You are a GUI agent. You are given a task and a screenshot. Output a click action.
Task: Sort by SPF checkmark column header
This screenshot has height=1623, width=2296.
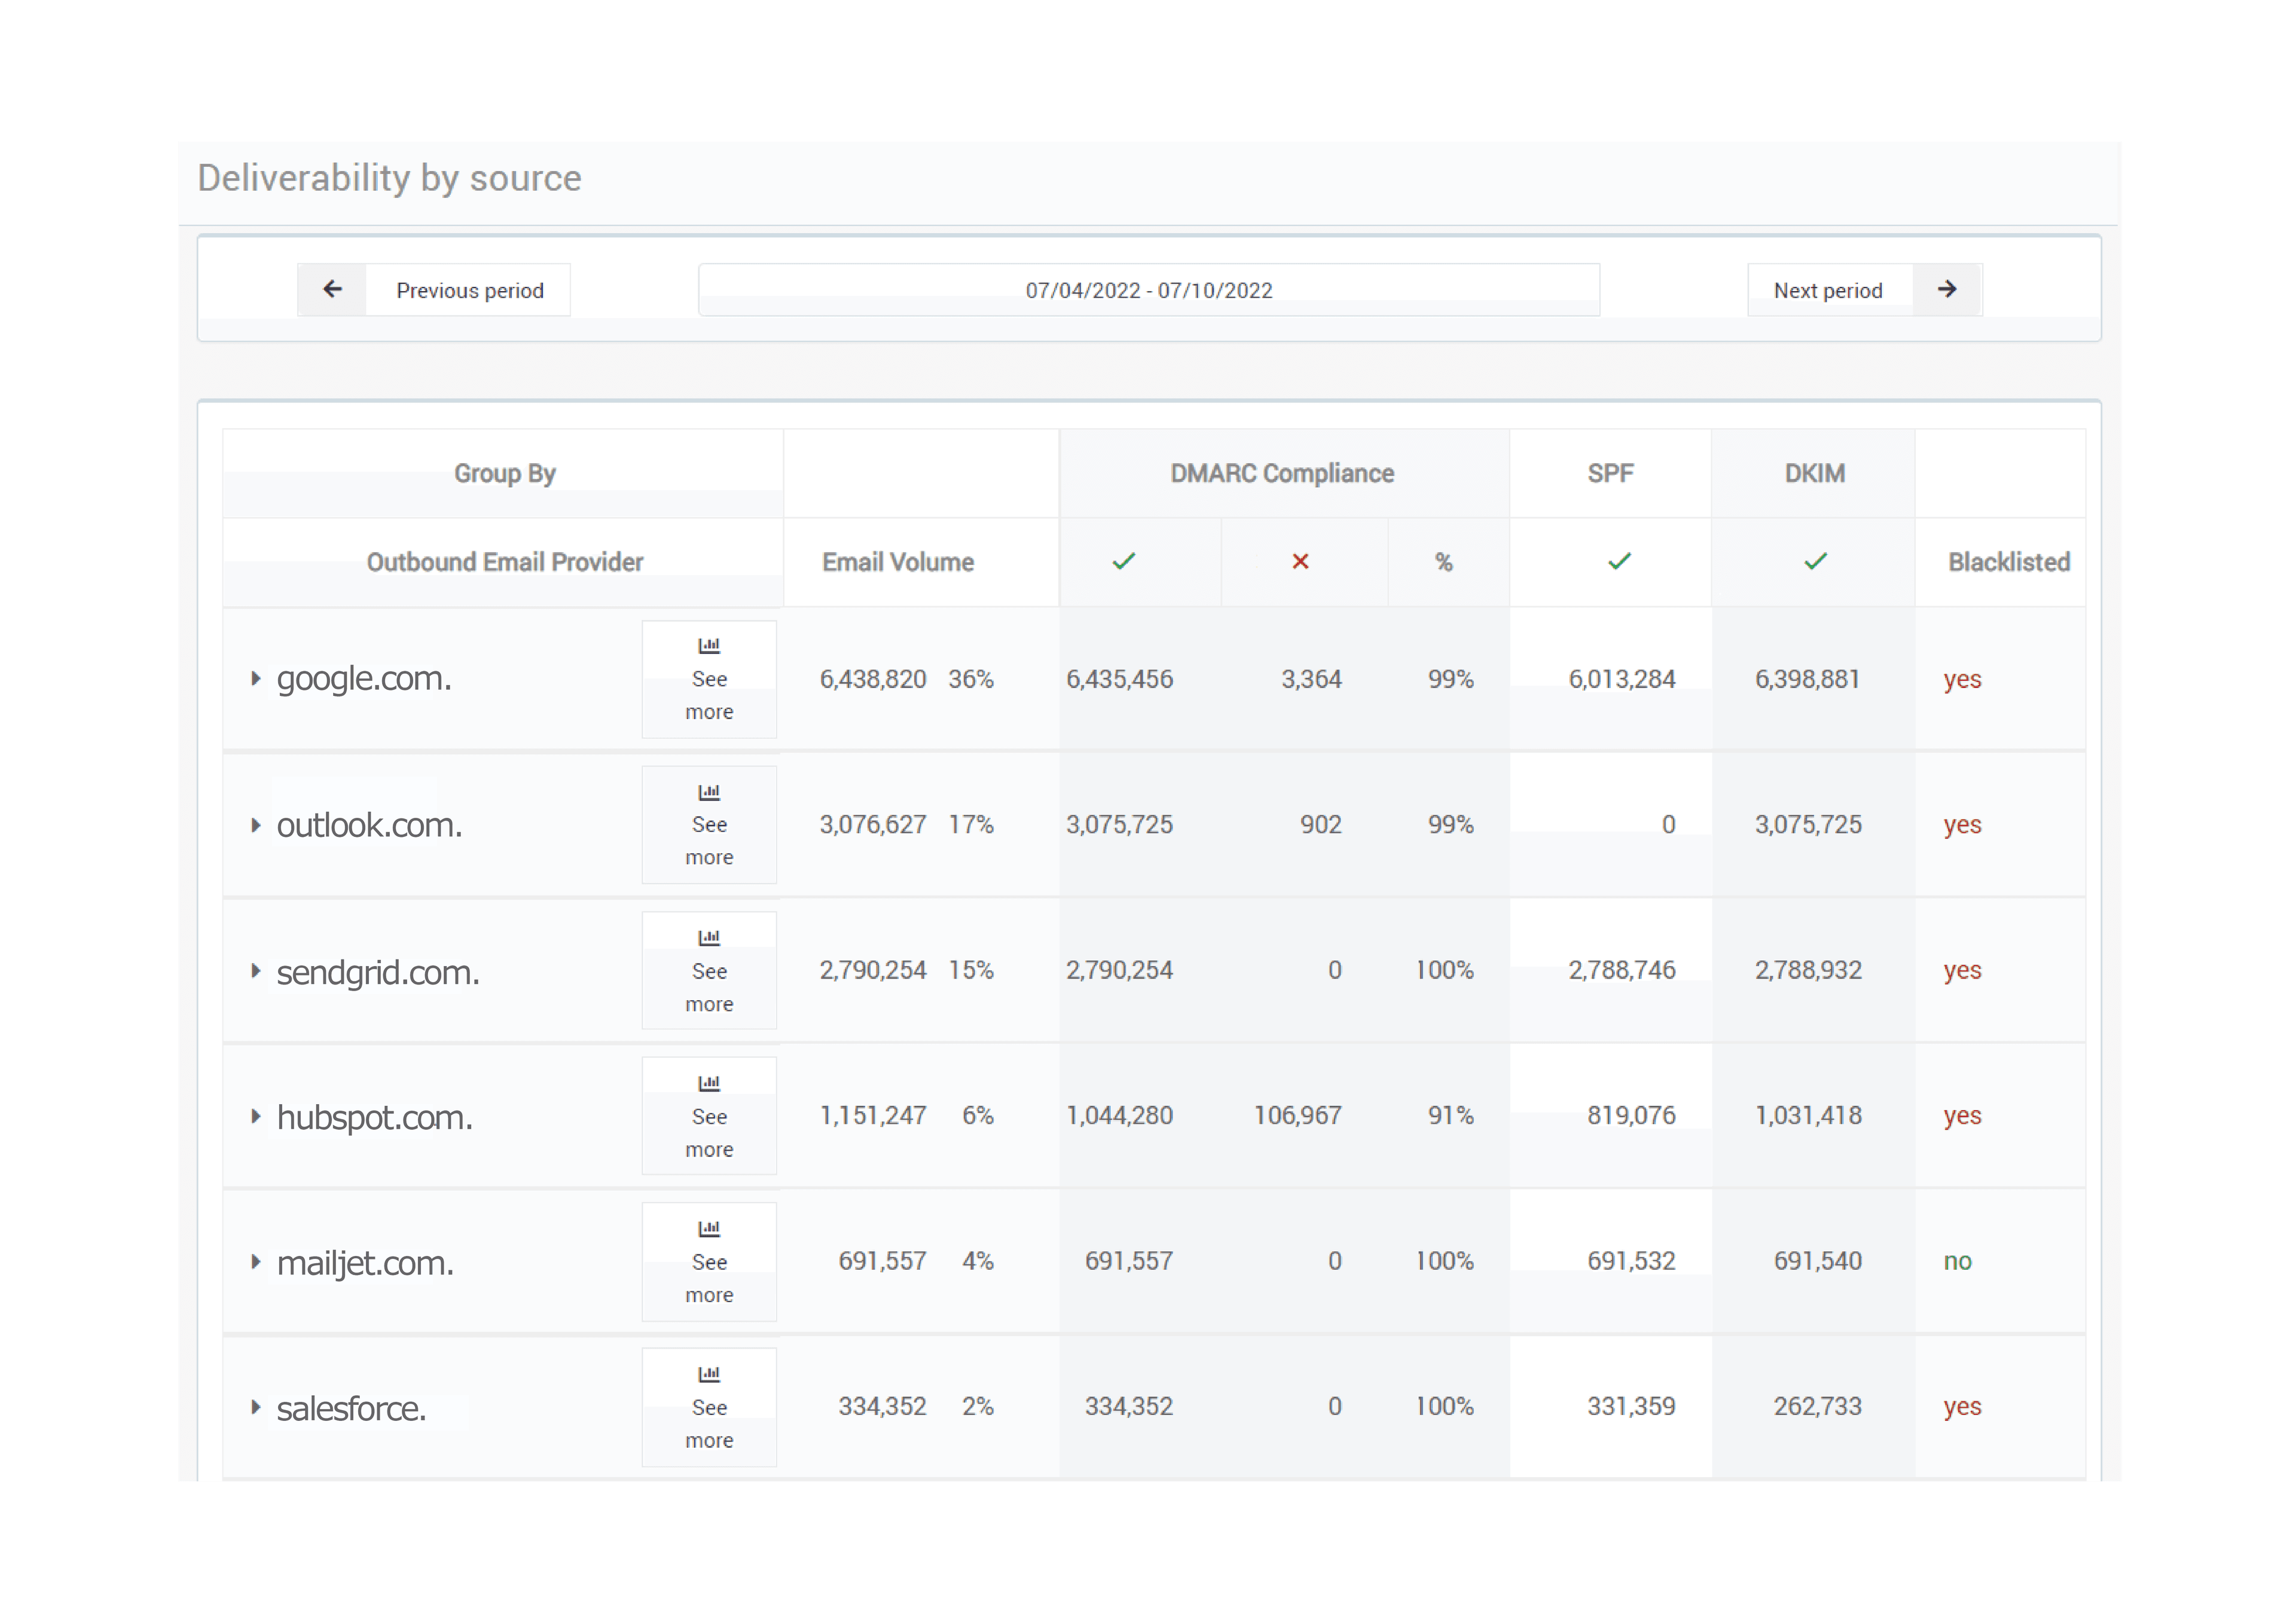click(x=1619, y=561)
